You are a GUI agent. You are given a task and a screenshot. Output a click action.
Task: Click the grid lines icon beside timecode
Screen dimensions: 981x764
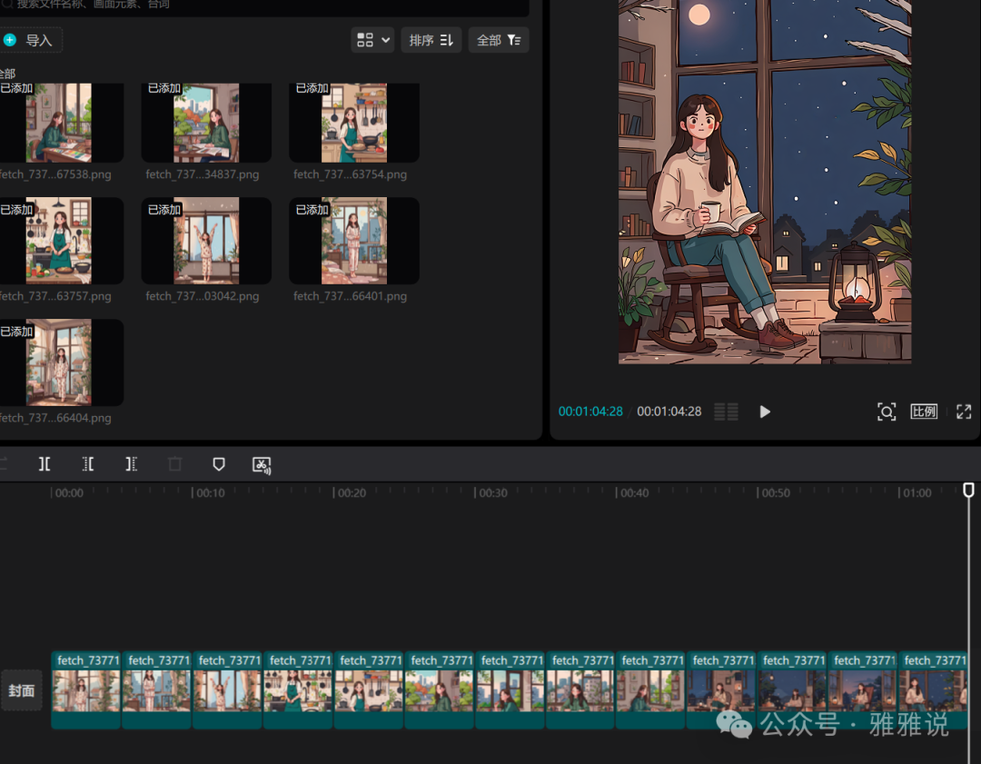727,412
